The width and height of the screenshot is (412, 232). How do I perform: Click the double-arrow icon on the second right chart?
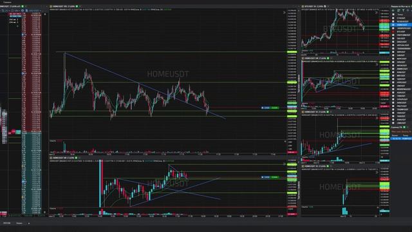click(x=377, y=64)
